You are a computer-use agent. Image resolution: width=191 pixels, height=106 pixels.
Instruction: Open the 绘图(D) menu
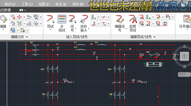(x=44, y=4)
